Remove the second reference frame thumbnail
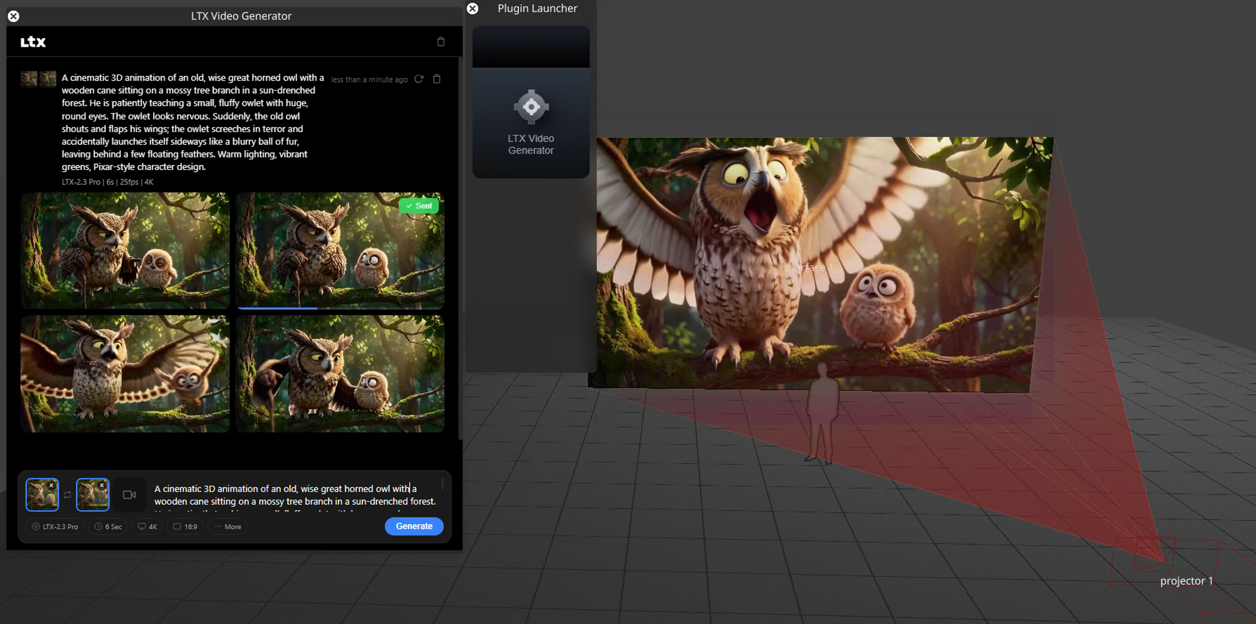Screen dimensions: 1256x624 [x=102, y=485]
